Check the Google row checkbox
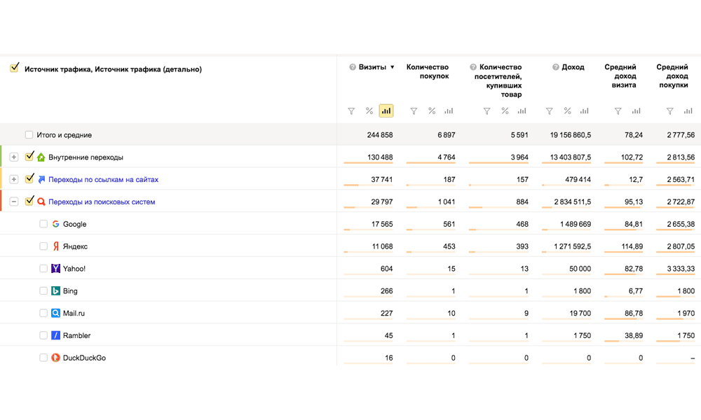Screen dimensions: 701x420 [x=43, y=223]
